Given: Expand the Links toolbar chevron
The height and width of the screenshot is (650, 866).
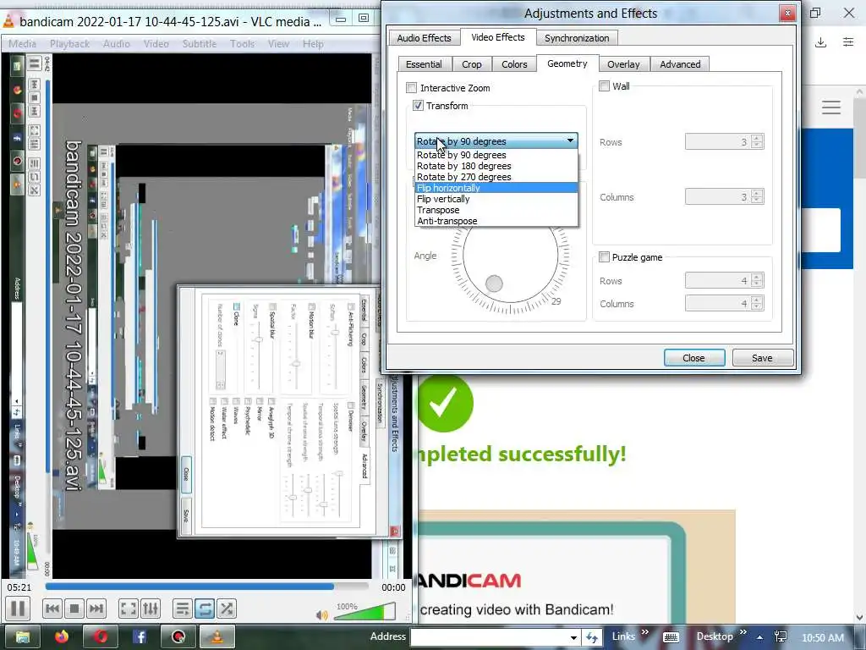Looking at the screenshot, I should click(644, 632).
